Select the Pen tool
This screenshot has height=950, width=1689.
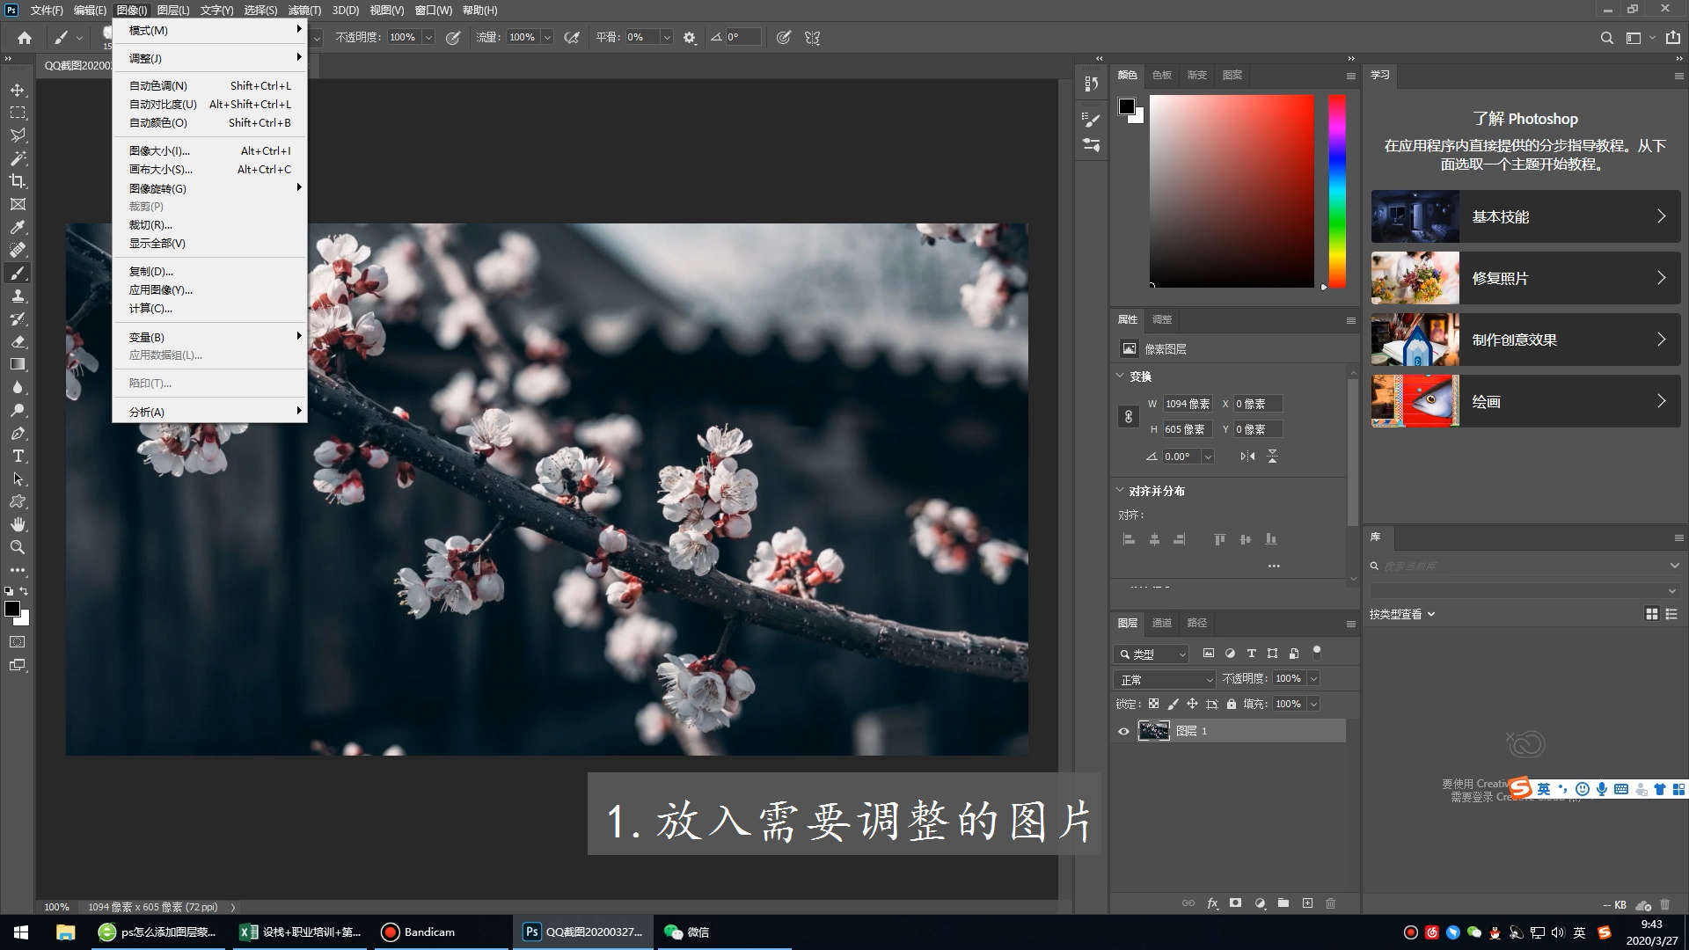click(18, 433)
